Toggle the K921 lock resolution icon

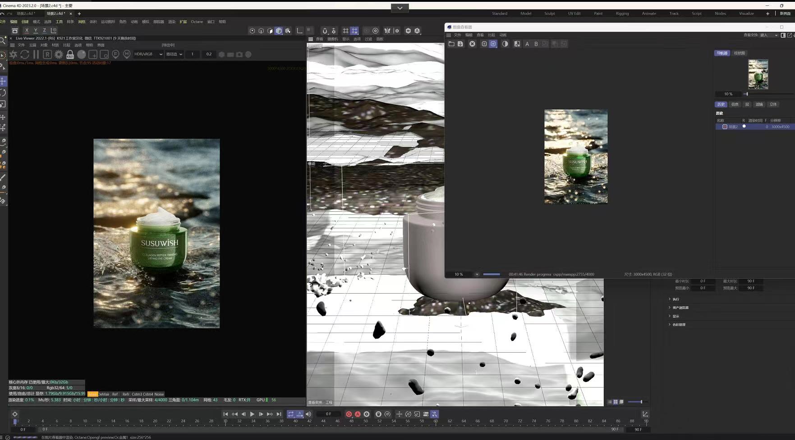coord(70,54)
